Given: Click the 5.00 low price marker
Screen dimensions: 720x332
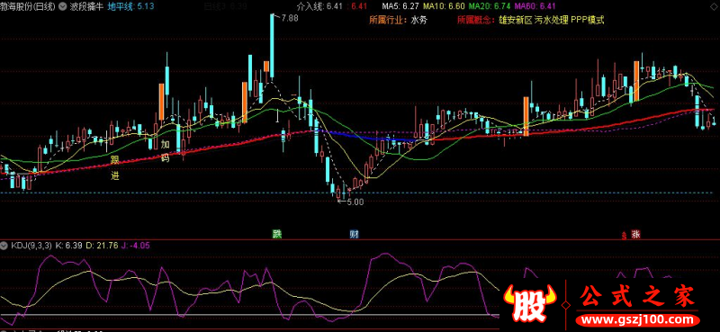Looking at the screenshot, I should coord(355,202).
